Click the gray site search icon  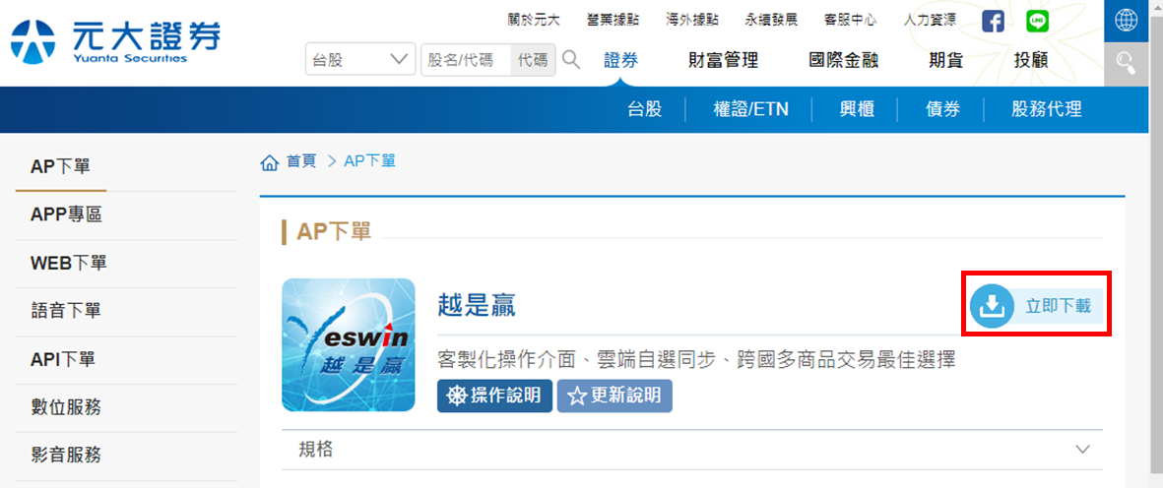(x=1126, y=64)
